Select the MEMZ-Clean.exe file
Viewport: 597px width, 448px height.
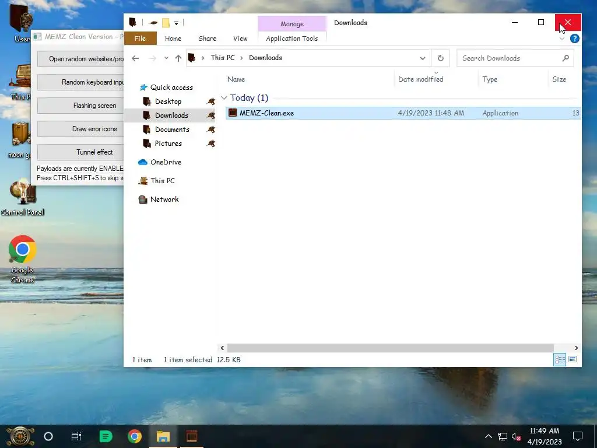tap(403, 113)
